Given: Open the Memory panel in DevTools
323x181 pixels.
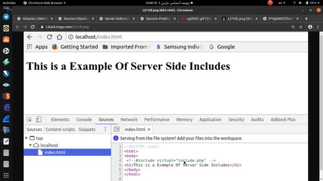Looking at the screenshot, I should click(184, 120).
